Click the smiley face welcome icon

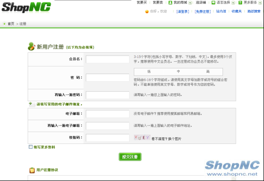[x=147, y=11]
